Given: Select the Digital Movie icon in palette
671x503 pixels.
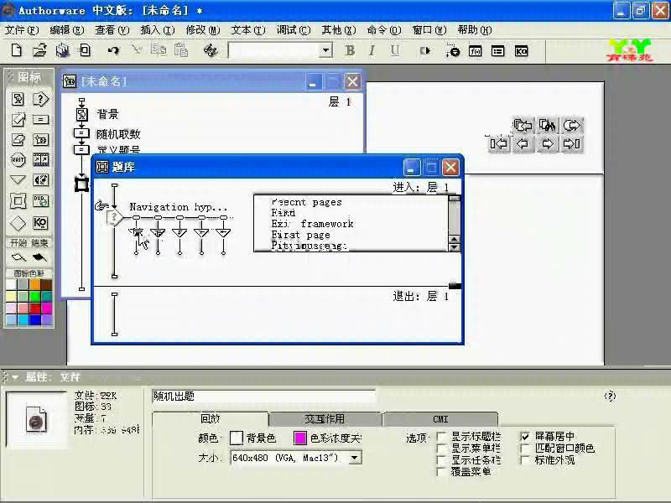Looking at the screenshot, I should 40,159.
